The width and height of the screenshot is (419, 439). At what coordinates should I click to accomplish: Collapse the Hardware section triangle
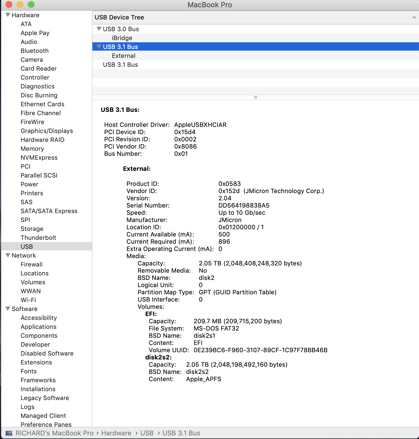coord(8,15)
